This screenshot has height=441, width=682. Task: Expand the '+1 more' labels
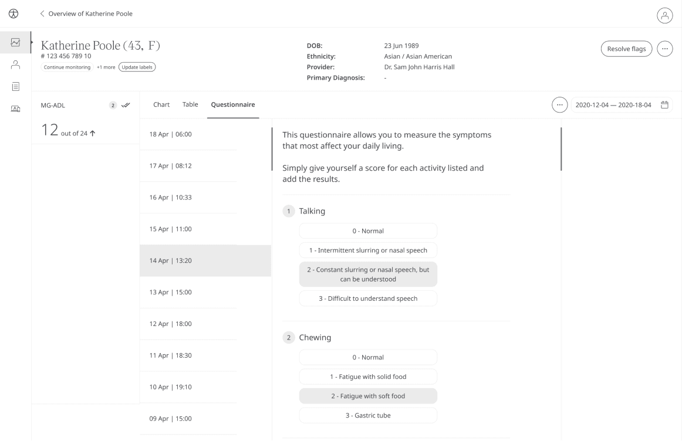click(x=106, y=67)
